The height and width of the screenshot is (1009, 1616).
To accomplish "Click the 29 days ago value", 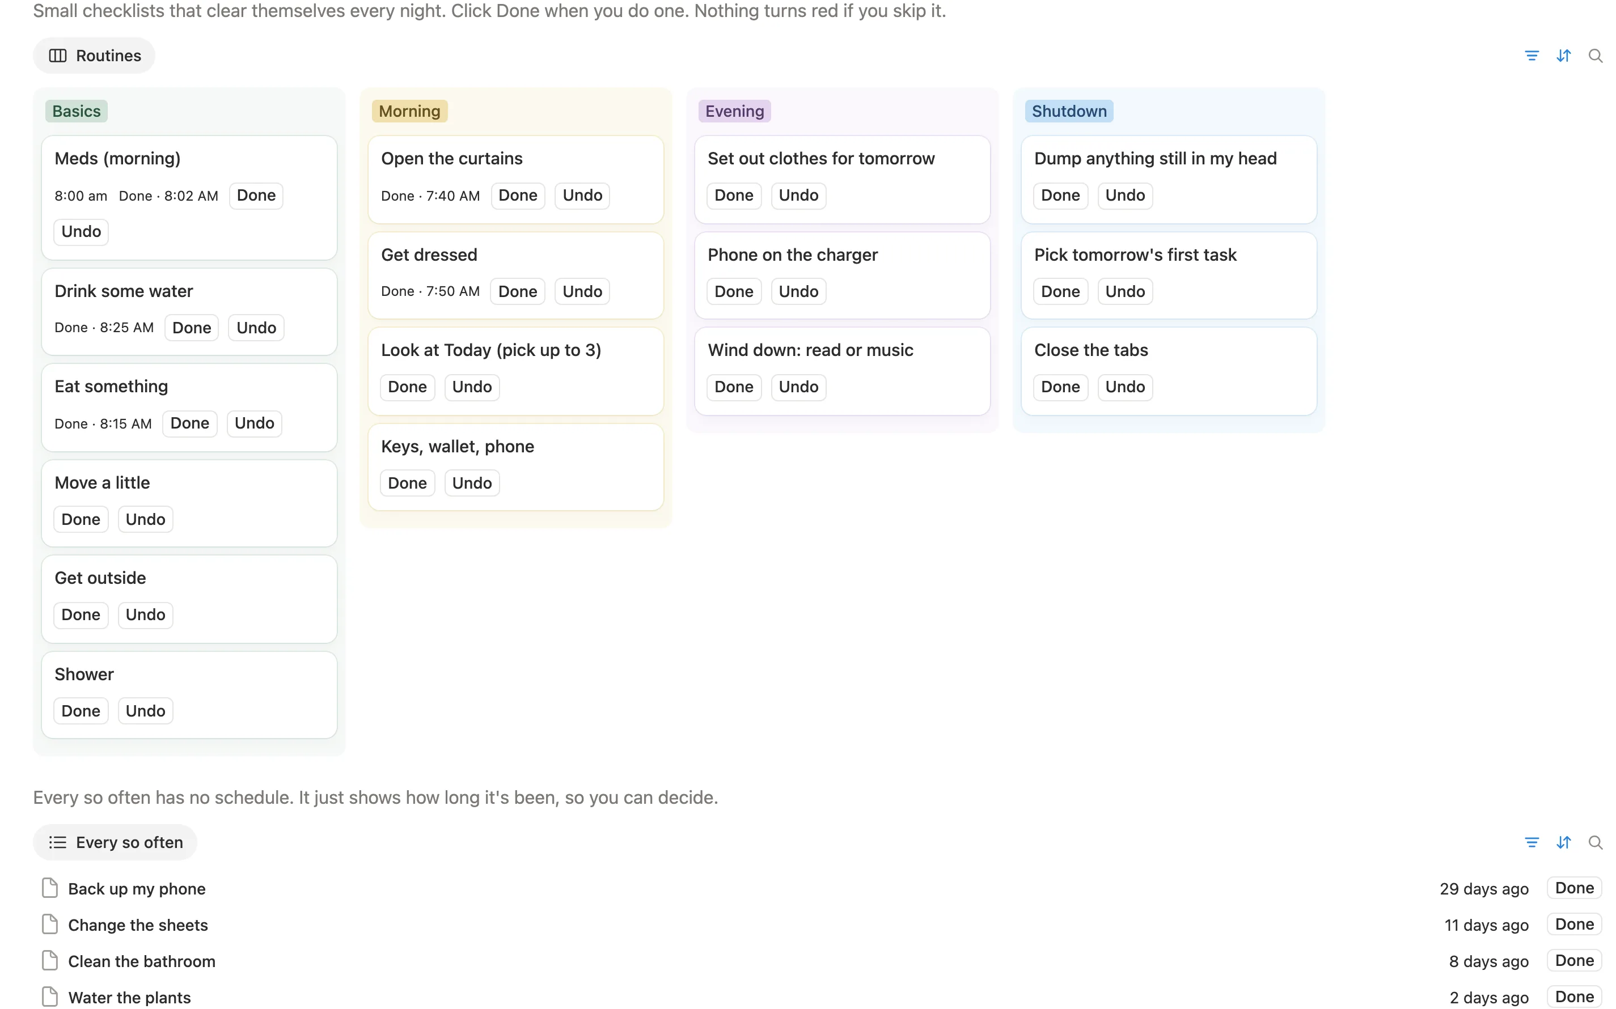I will [x=1483, y=889].
